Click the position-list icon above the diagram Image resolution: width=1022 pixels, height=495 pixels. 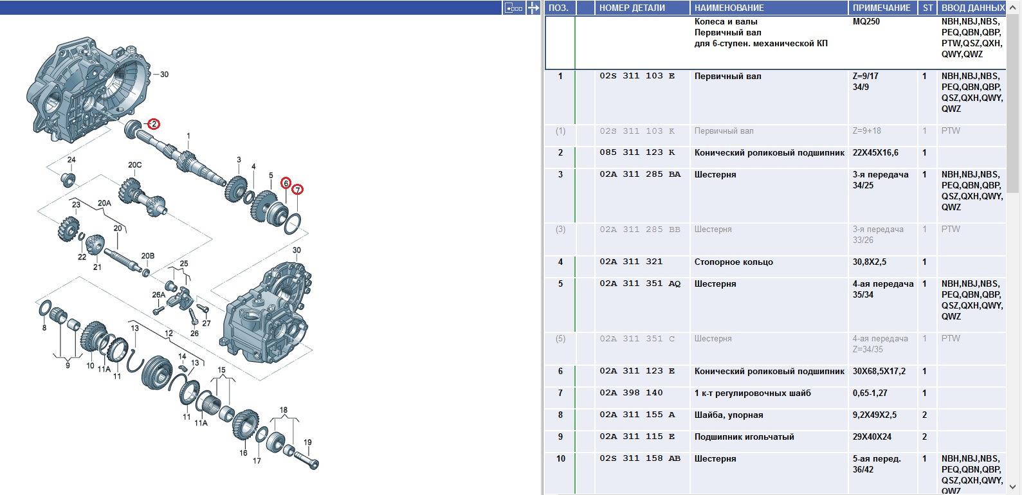pos(513,8)
